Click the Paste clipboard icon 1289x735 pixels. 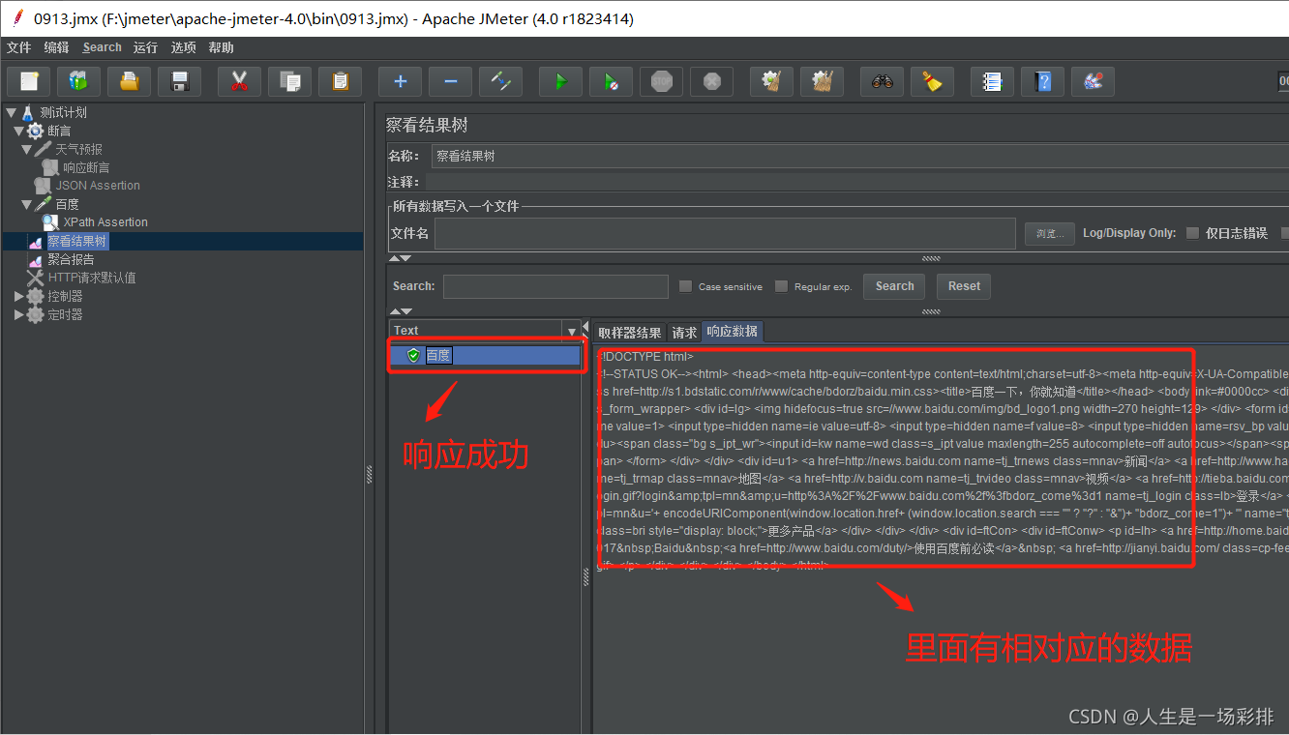(340, 81)
